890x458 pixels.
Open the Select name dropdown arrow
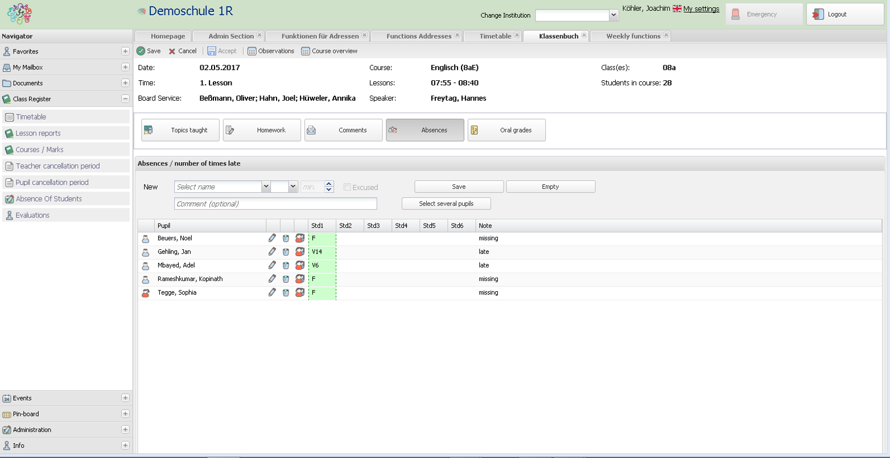tap(266, 187)
